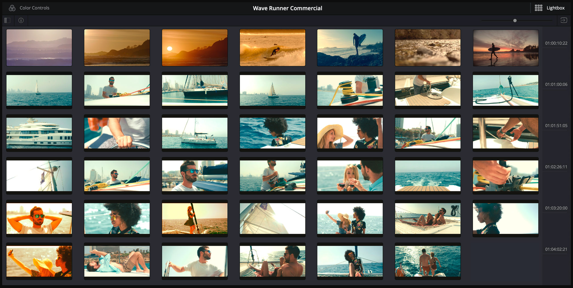Click the Lightbox grid icon

point(538,8)
